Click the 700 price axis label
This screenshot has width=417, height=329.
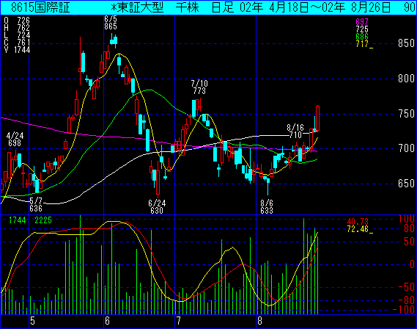click(x=406, y=148)
